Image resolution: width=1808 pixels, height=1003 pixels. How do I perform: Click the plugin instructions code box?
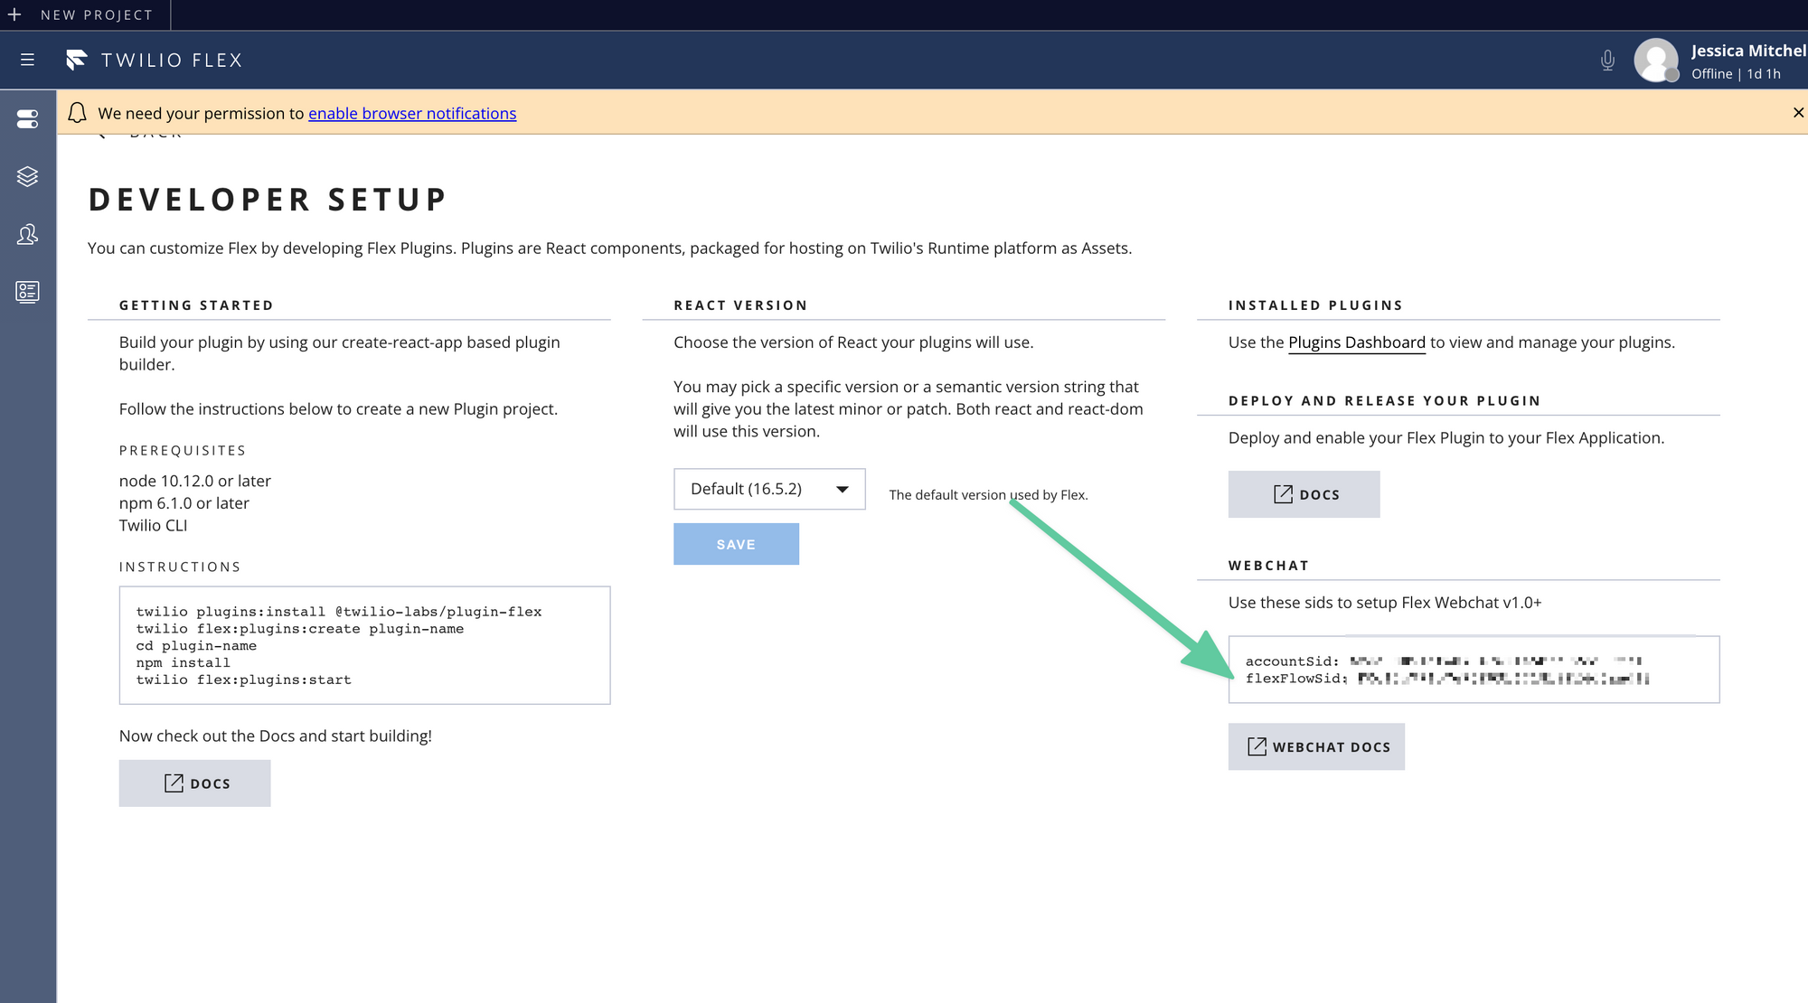[x=364, y=645]
